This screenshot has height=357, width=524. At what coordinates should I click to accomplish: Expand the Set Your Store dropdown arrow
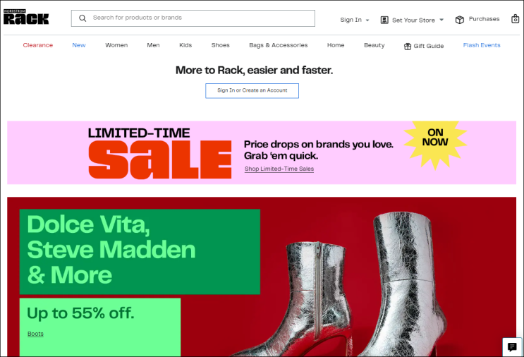click(x=441, y=20)
